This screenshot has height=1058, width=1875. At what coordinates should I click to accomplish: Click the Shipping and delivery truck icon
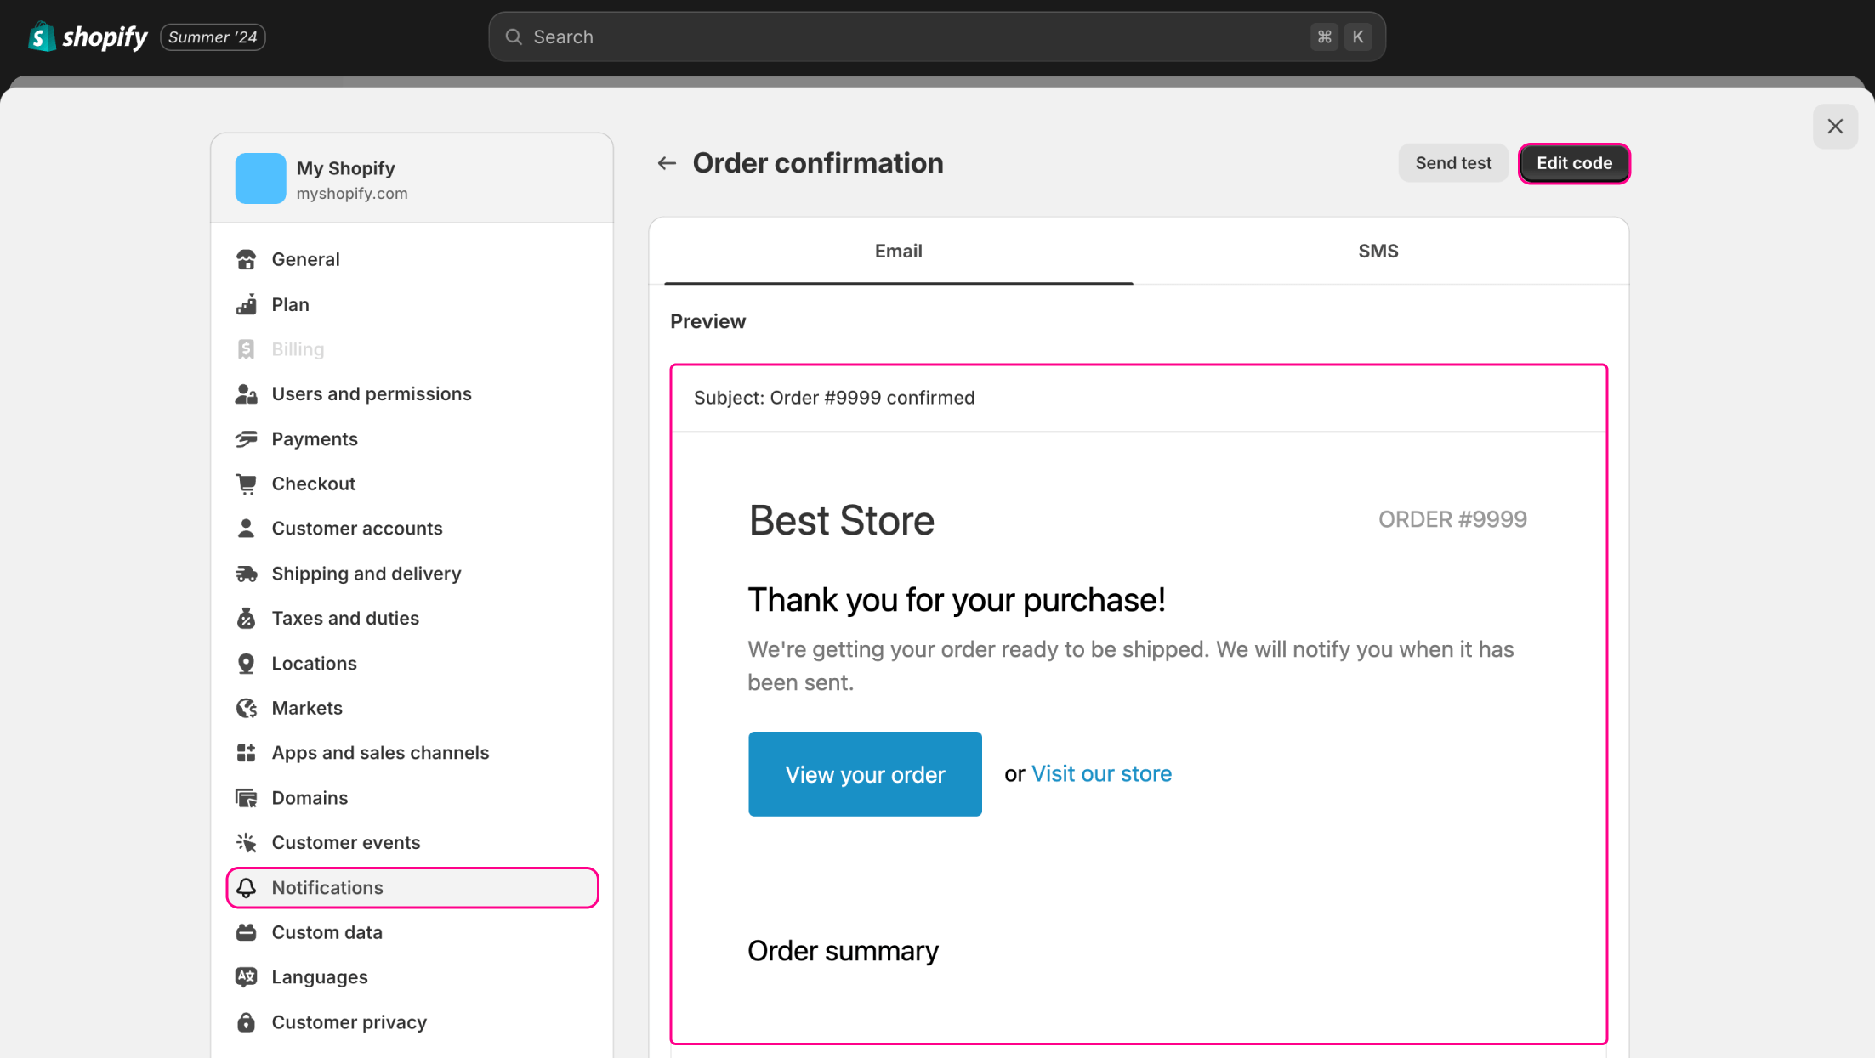pyautogui.click(x=247, y=574)
